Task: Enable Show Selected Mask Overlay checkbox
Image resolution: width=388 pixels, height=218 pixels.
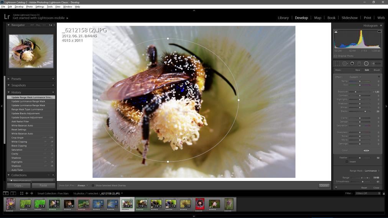Action: click(93, 185)
